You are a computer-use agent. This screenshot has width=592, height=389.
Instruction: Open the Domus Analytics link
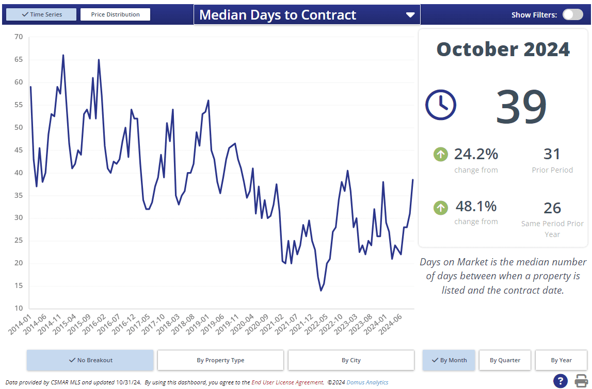[x=367, y=382]
